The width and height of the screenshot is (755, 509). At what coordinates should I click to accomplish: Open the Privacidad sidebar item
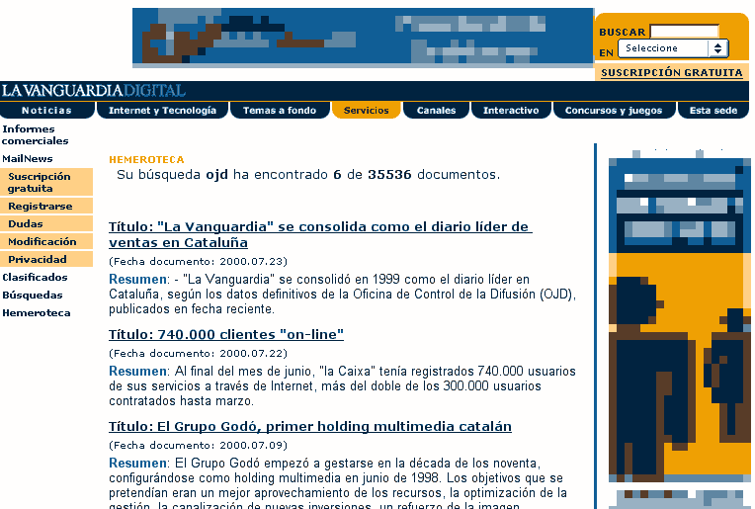click(x=46, y=260)
